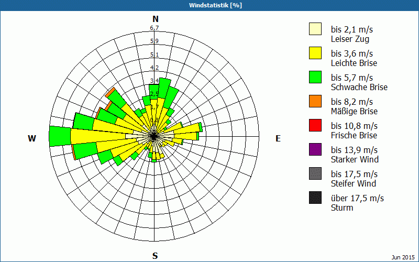Click the red 'bis 10,8 m/s' legend swatch
Viewport: 419px width, 262px height.
coord(315,125)
